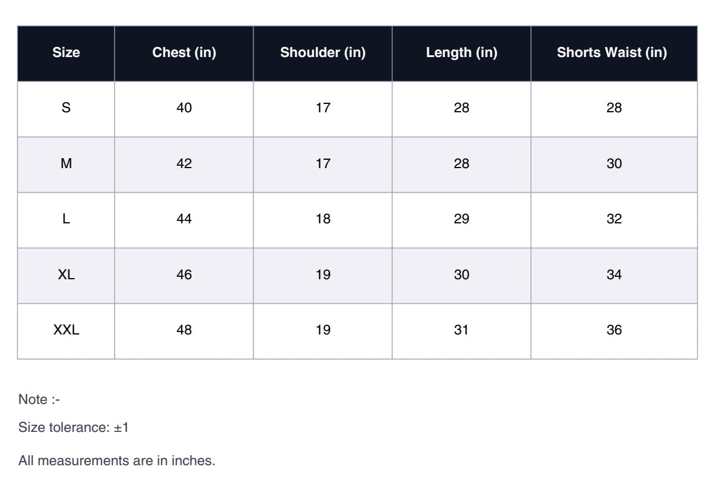Click the Length (in) column header
Viewport: 728px width, 483px height.
tap(461, 53)
